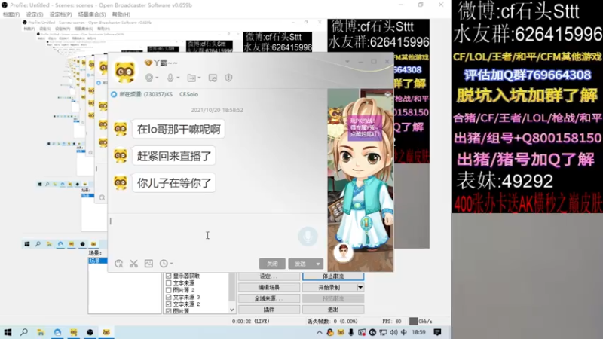Click the microphone voice call icon in chat header

tap(170, 78)
